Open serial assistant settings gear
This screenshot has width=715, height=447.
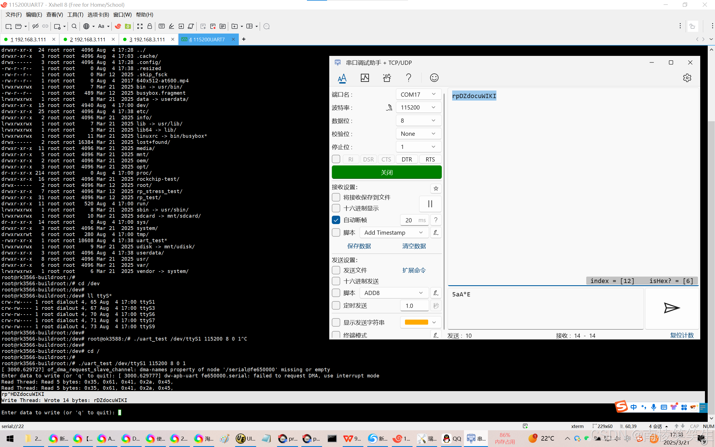click(687, 78)
